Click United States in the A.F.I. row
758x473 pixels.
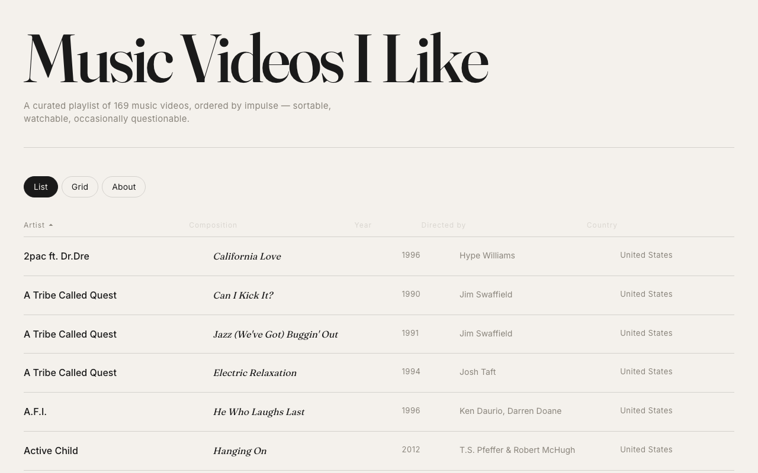click(646, 410)
